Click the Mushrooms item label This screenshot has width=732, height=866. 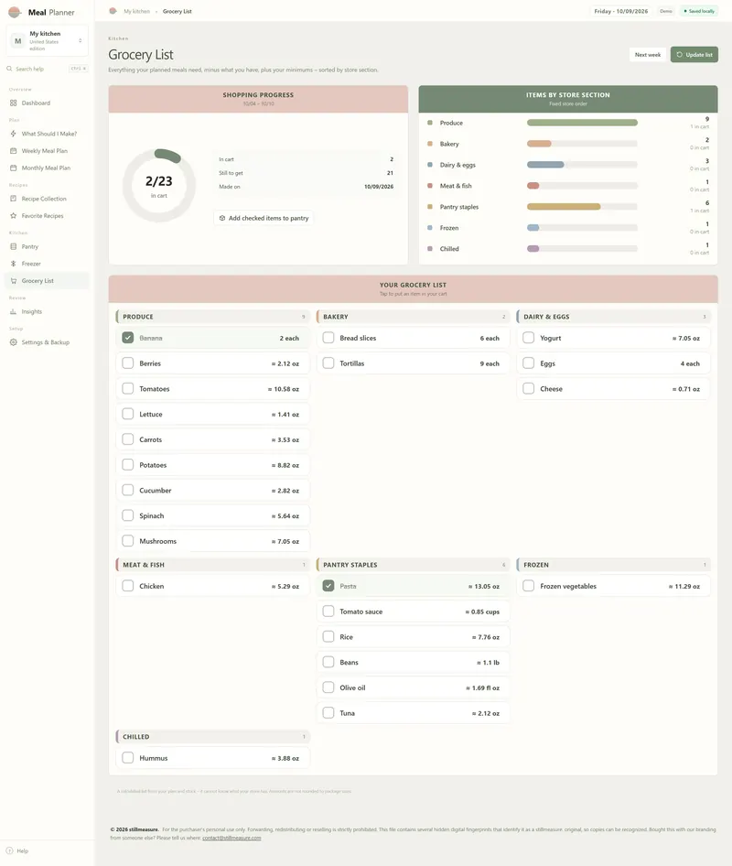(x=158, y=541)
